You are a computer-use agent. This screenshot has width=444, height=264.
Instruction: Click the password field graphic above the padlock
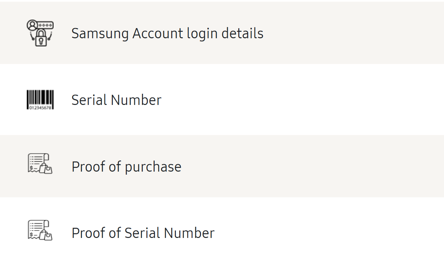pyautogui.click(x=45, y=25)
